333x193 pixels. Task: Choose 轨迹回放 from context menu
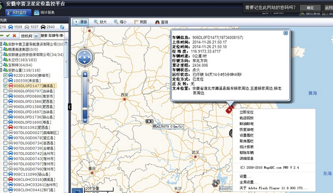point(246,118)
